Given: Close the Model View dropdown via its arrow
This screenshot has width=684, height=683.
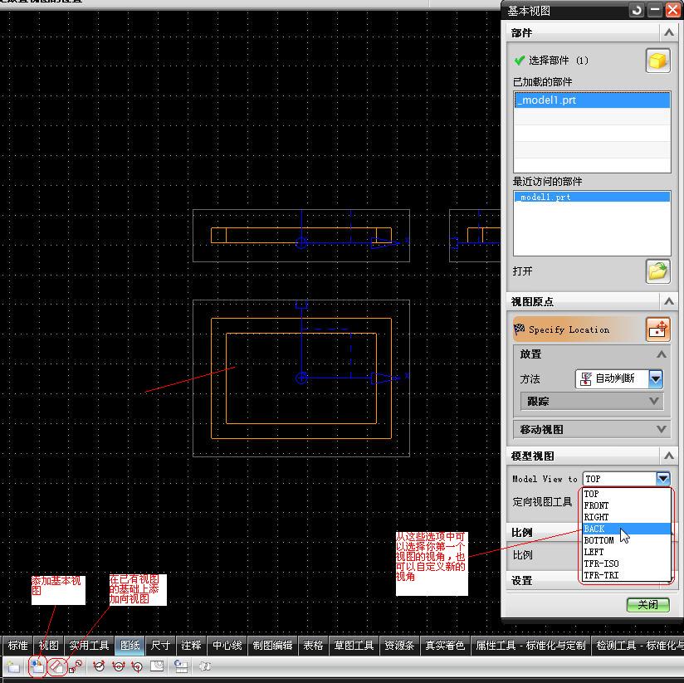Looking at the screenshot, I should click(663, 479).
